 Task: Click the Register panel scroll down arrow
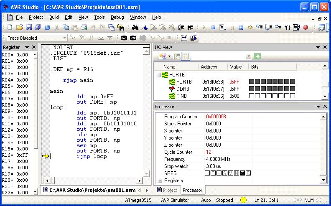35,192
